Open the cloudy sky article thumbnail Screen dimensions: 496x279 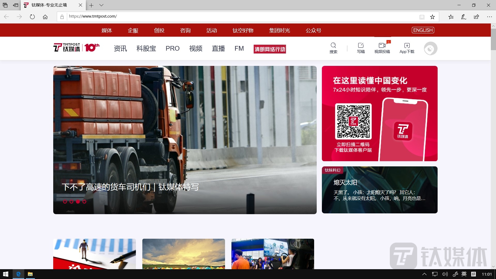pos(184,254)
